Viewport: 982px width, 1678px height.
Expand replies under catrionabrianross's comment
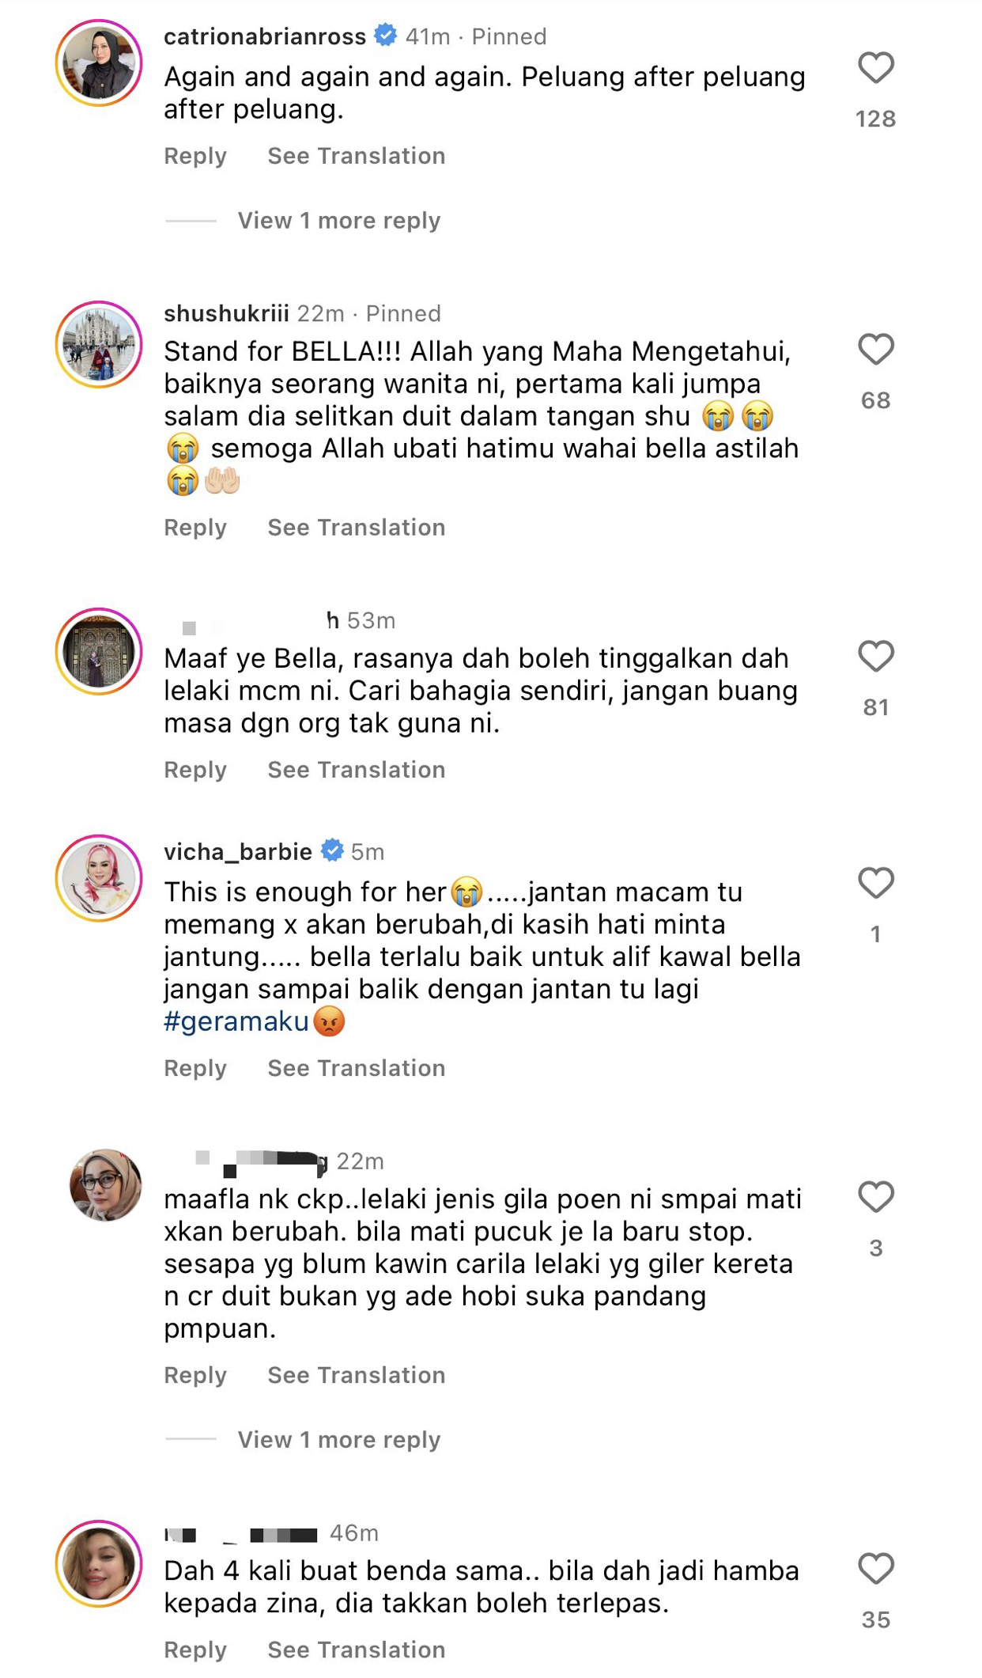[339, 221]
